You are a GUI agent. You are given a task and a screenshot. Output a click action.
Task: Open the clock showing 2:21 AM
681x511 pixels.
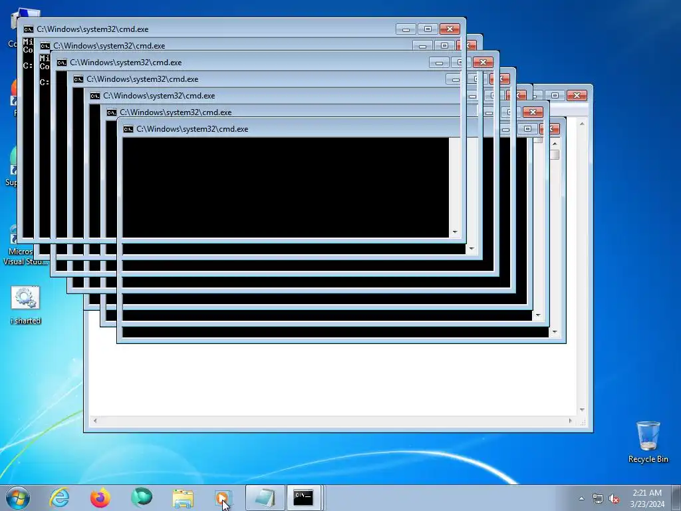pos(647,498)
